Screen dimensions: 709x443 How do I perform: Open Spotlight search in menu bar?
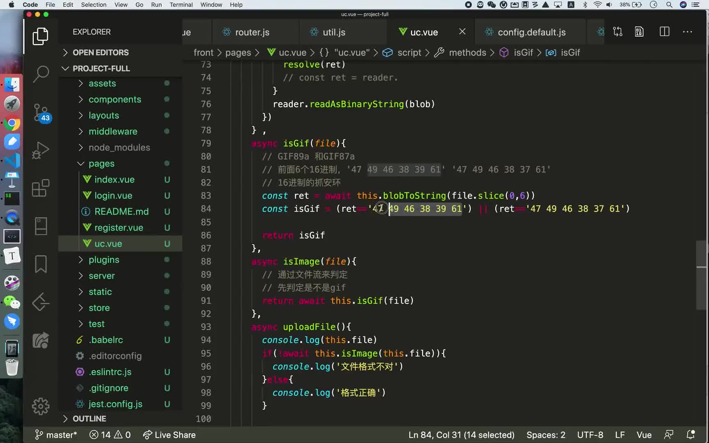pos(669,5)
